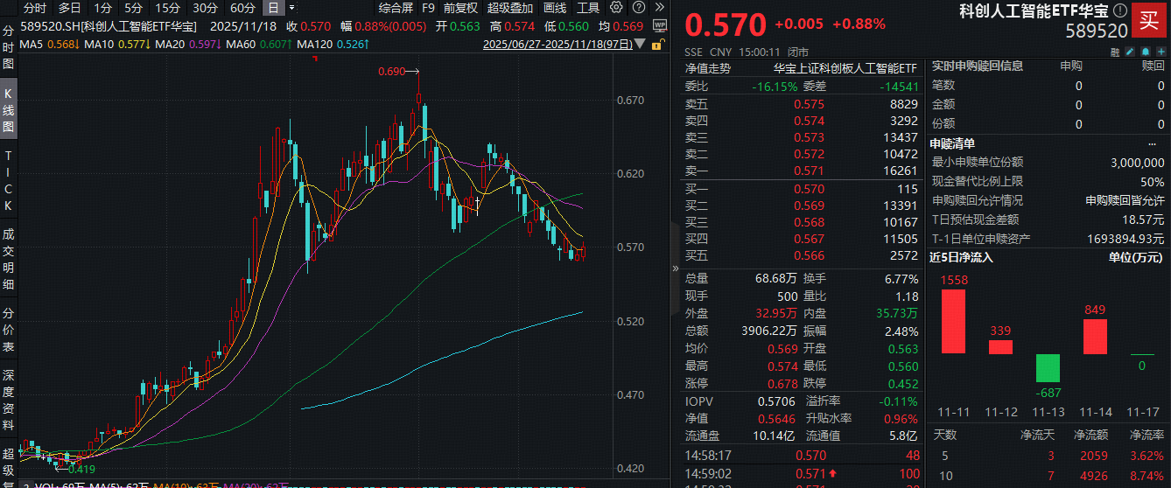The width and height of the screenshot is (1171, 488).
Task: Click the red 买 buy button
Action: click(1149, 21)
